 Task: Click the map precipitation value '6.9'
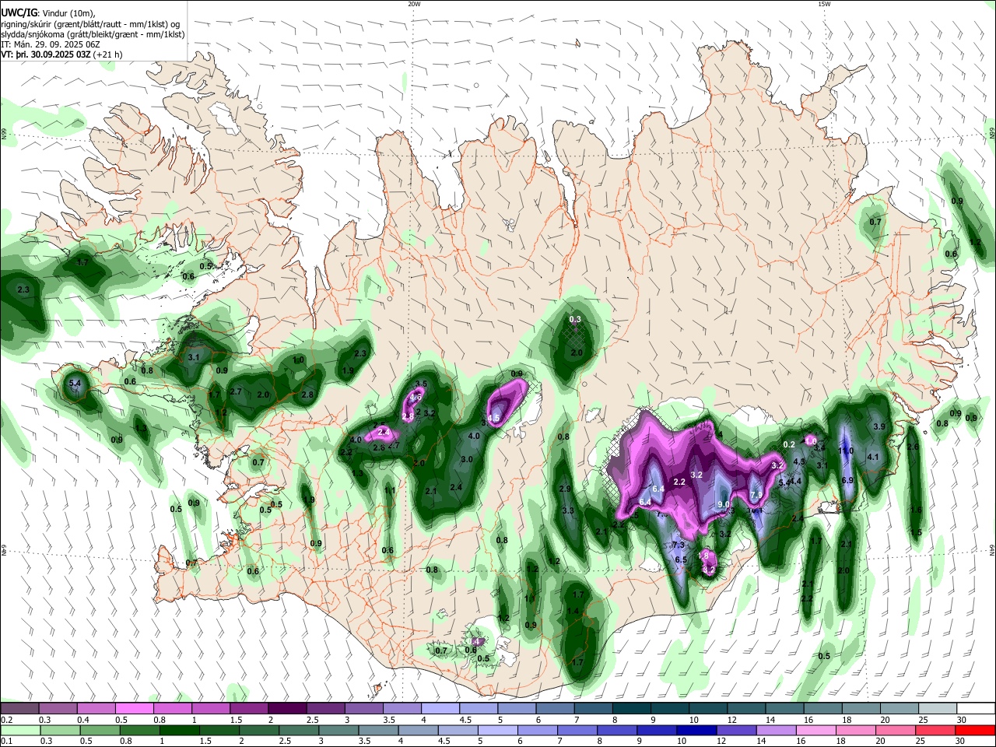click(x=847, y=481)
